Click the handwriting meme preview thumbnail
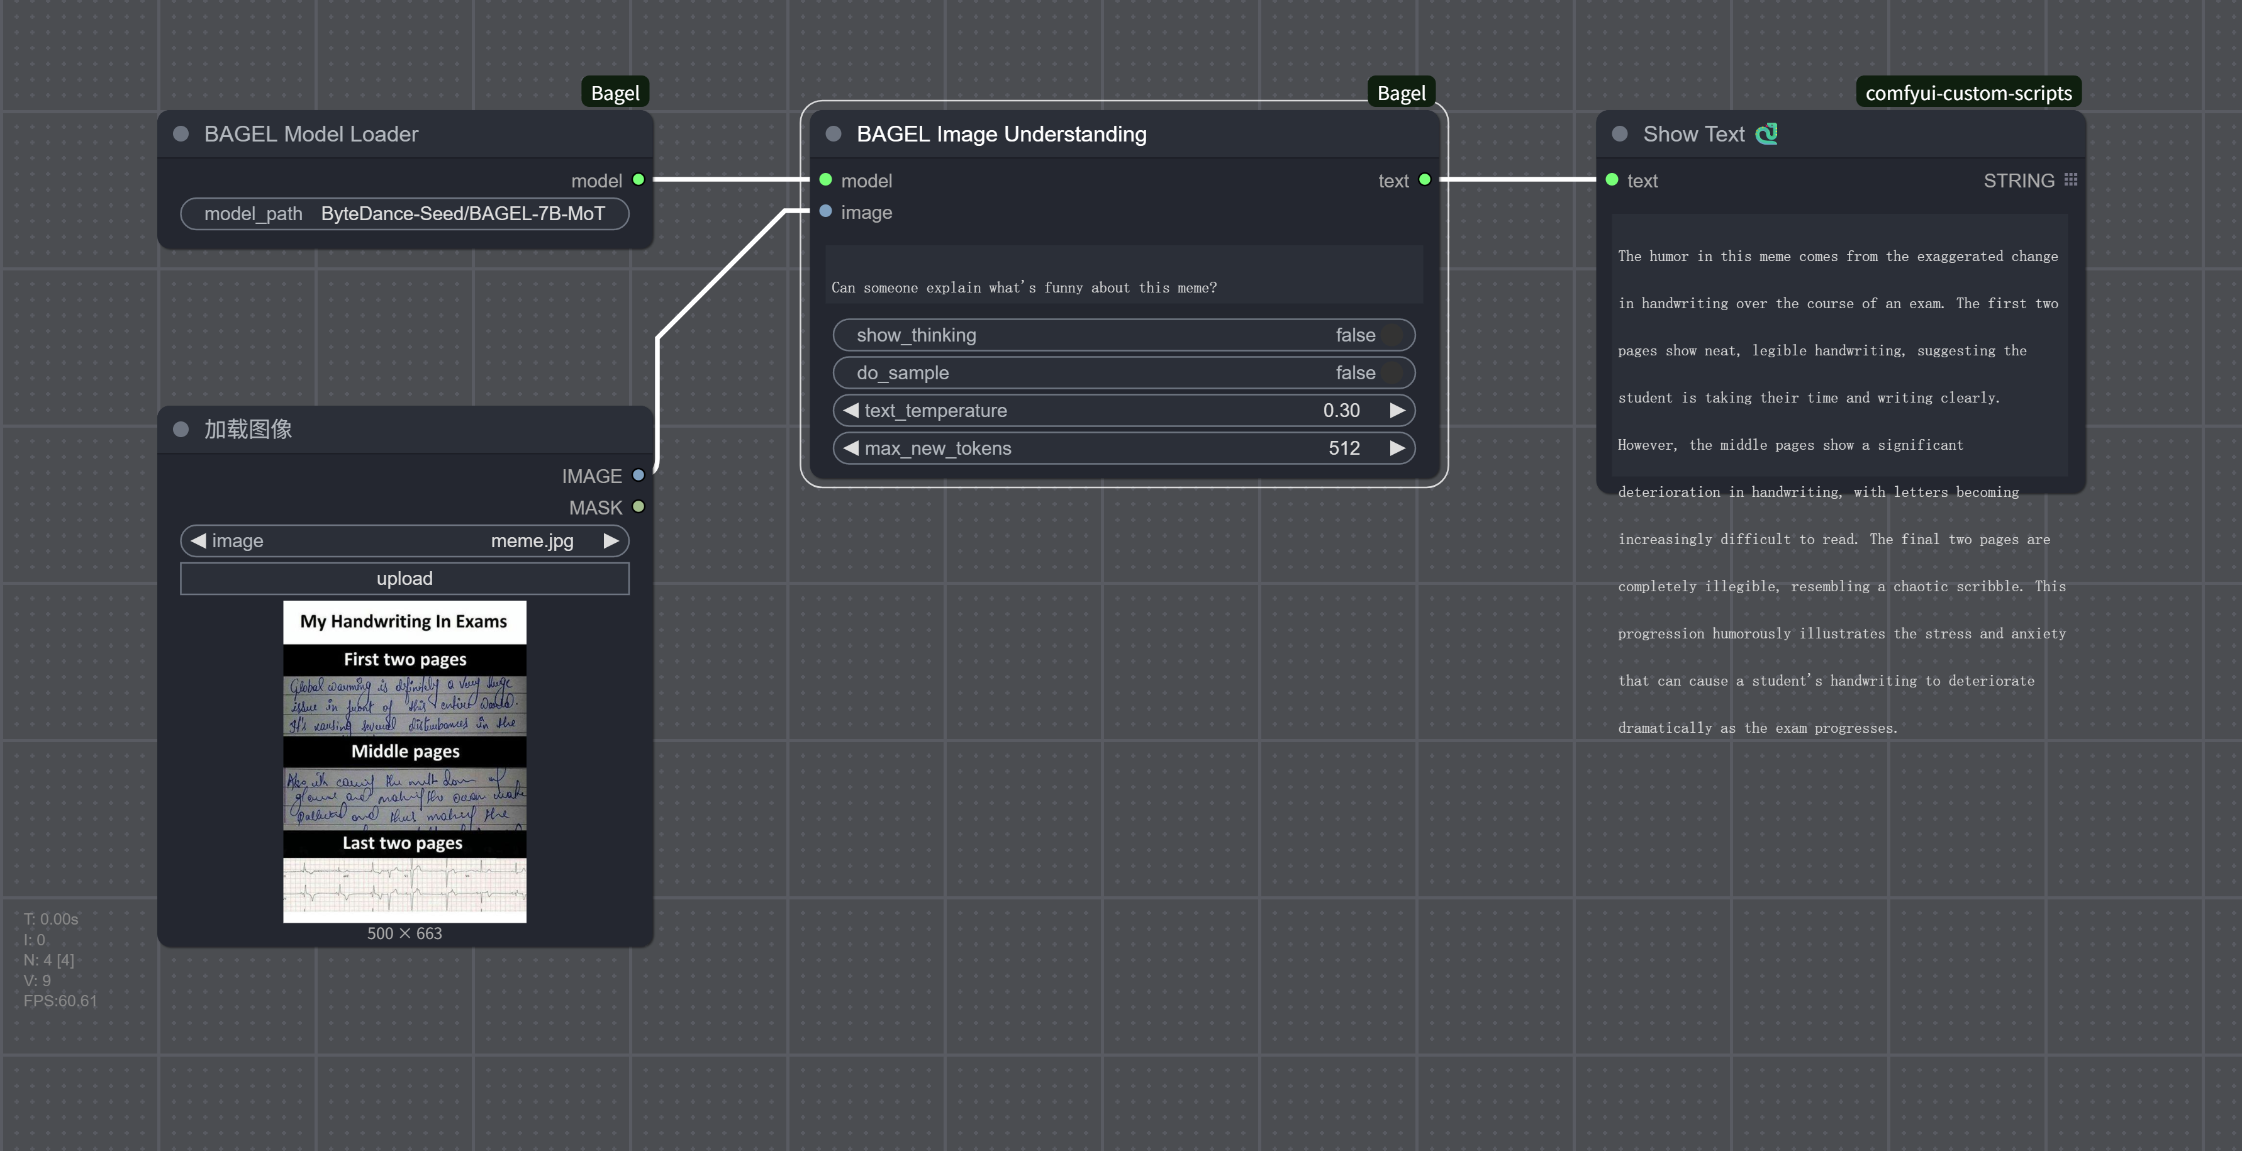The image size is (2242, 1151). pos(404,761)
